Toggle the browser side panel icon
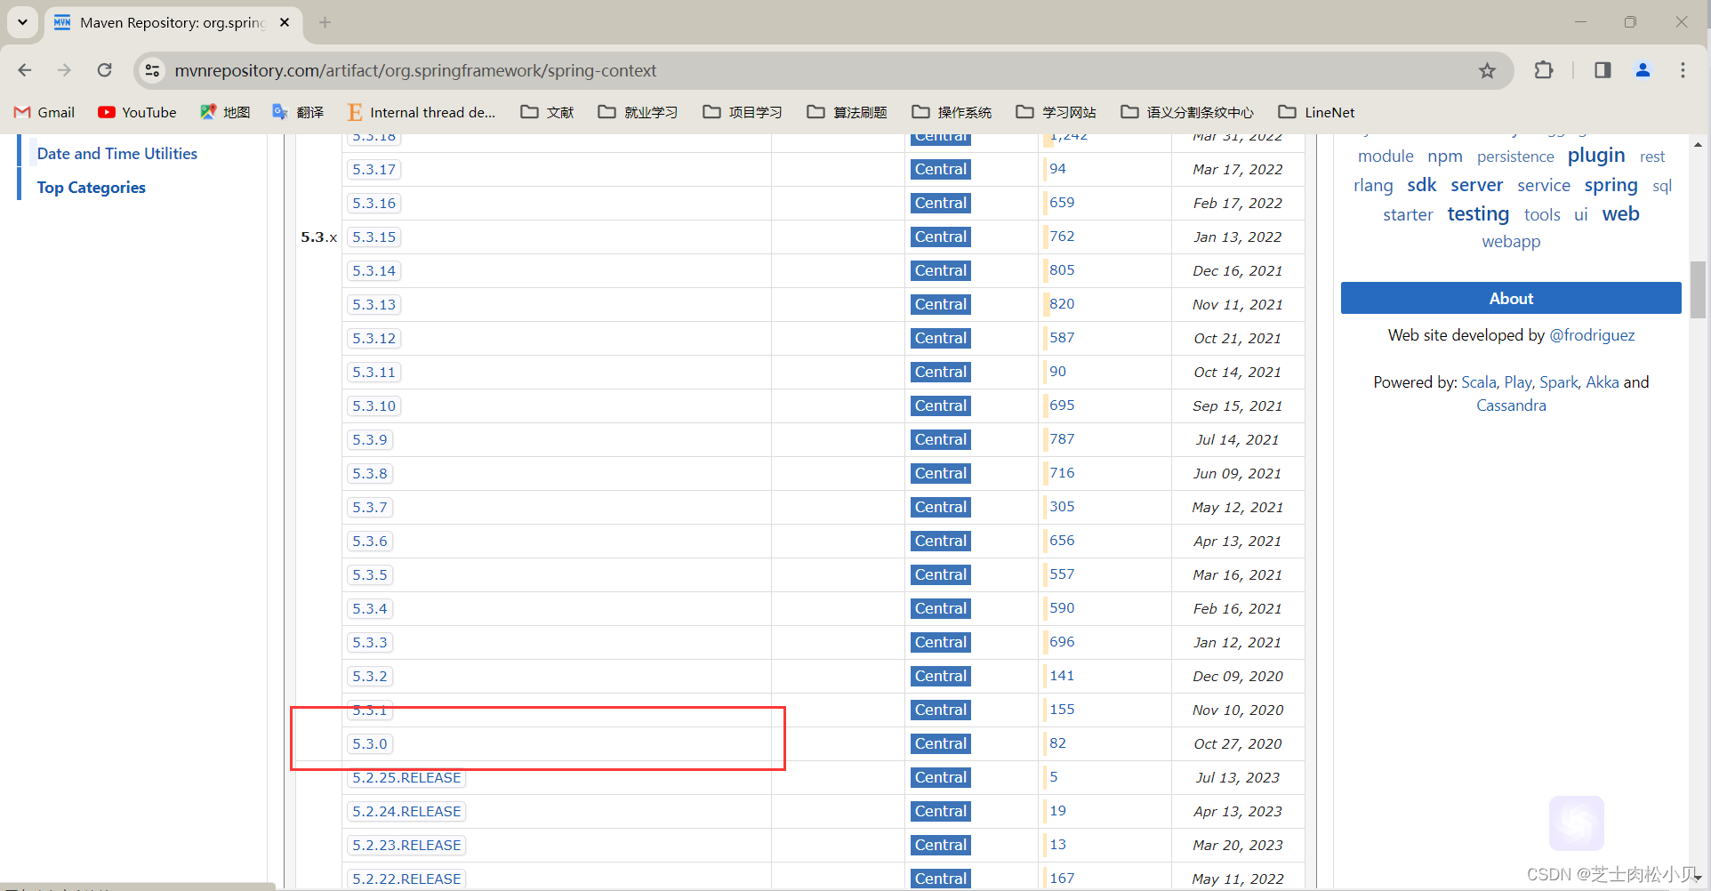This screenshot has height=891, width=1711. pyautogui.click(x=1603, y=70)
